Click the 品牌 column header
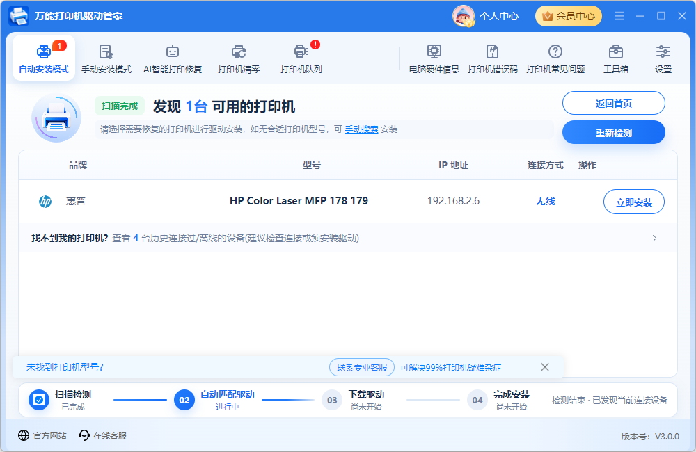Image resolution: width=696 pixels, height=452 pixels. click(78, 165)
